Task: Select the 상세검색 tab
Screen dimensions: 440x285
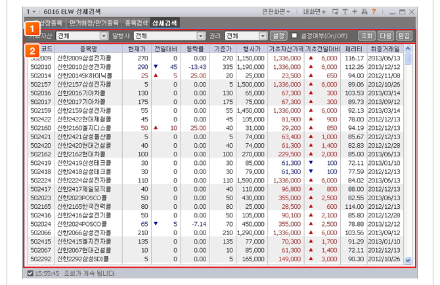Action: pos(165,23)
